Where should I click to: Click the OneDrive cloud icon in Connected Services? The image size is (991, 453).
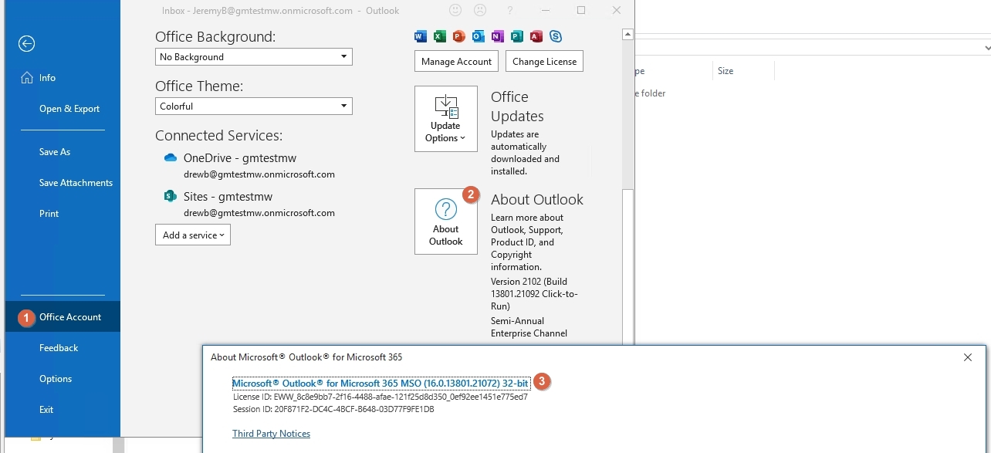(171, 158)
